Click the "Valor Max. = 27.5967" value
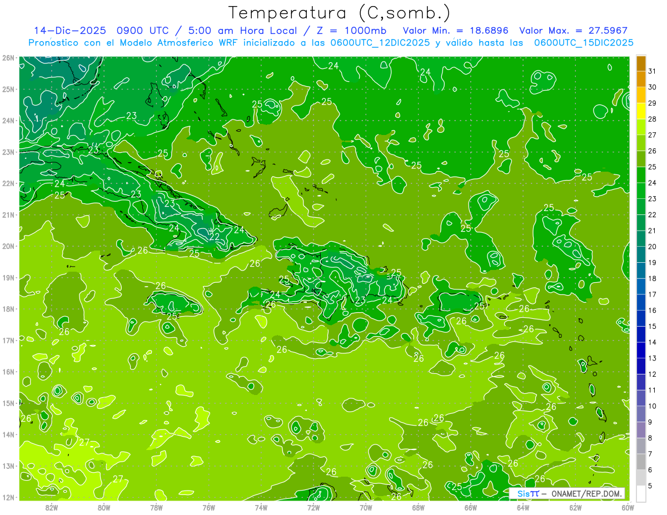Viewport: 667px width, 515px height. pyautogui.click(x=574, y=31)
